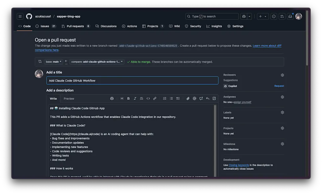The width and height of the screenshot is (322, 194).
Task: Apply bold formatting icon
Action: [x=128, y=99]
